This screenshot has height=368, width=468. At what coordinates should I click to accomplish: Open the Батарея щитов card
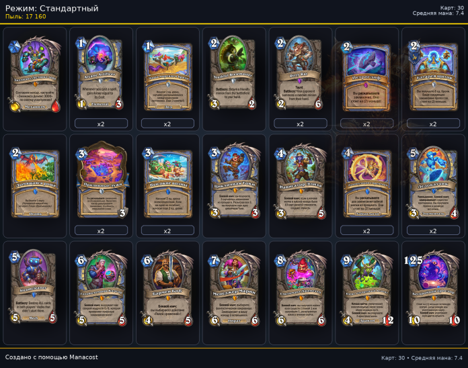click(433, 77)
